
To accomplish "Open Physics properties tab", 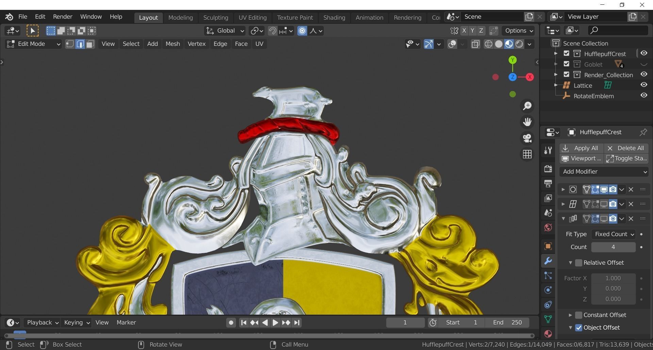I will pos(548,290).
